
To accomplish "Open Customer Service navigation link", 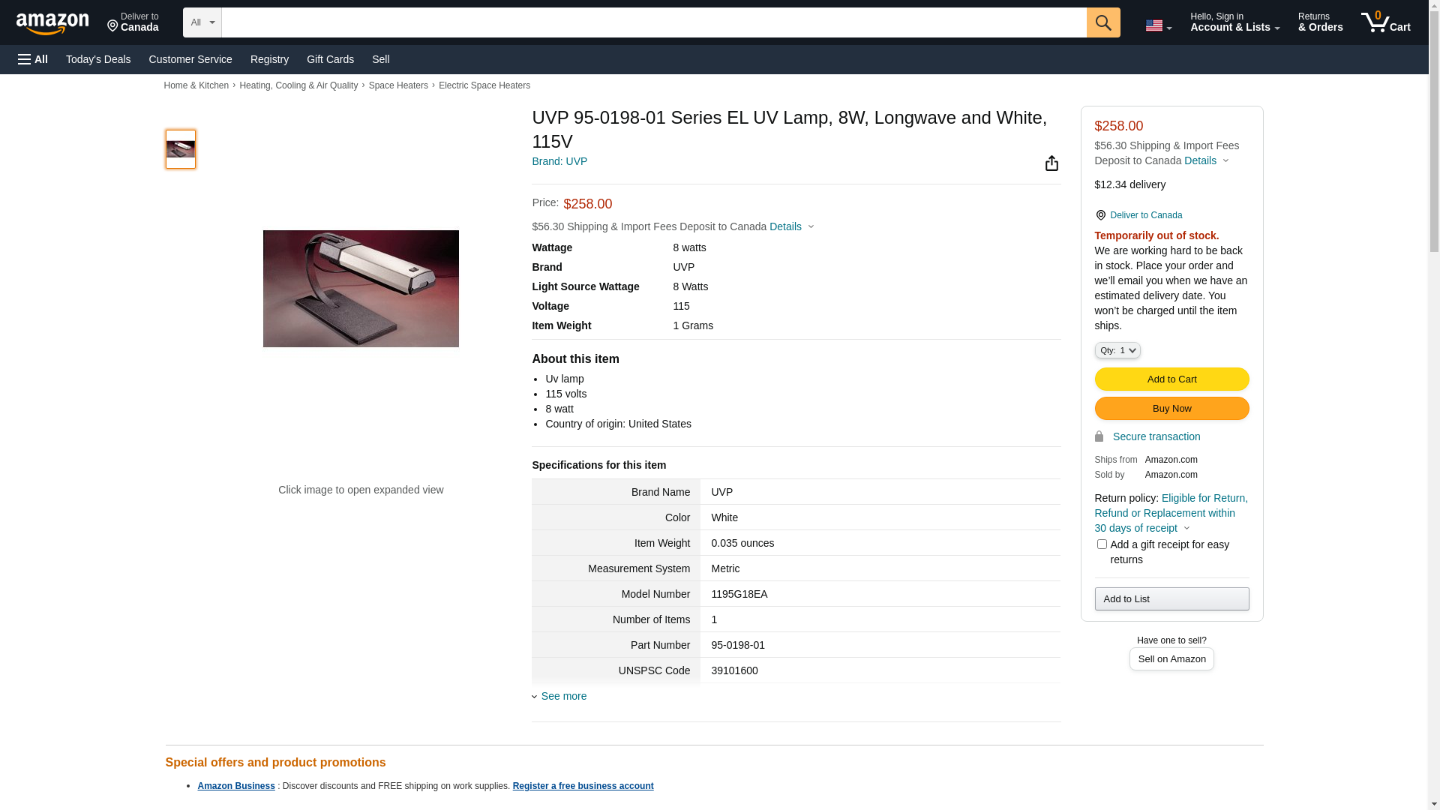I will point(190,59).
